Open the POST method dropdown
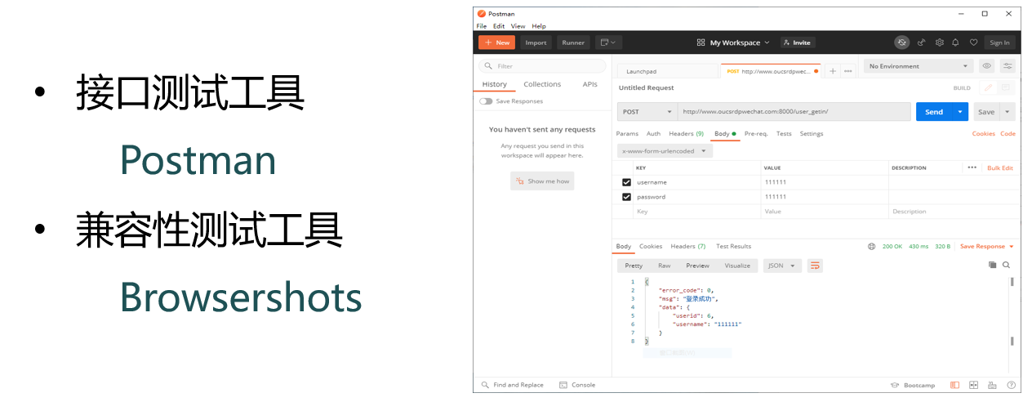The width and height of the screenshot is (1032, 402). point(647,112)
